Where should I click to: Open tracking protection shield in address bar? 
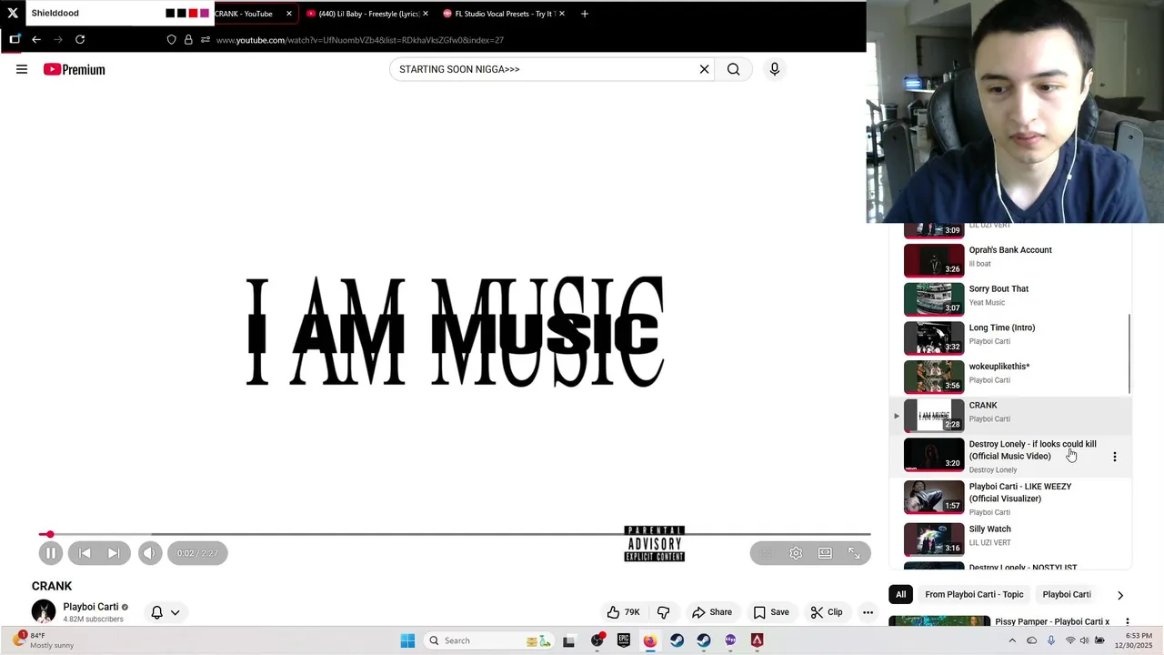(x=171, y=40)
